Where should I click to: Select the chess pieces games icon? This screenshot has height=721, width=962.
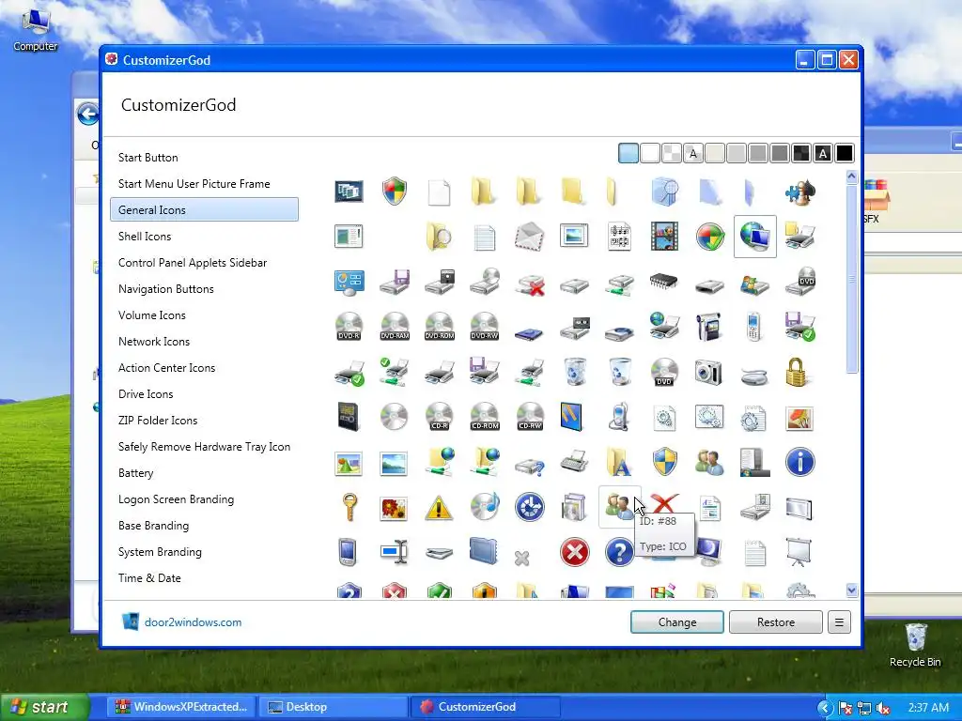pos(800,192)
